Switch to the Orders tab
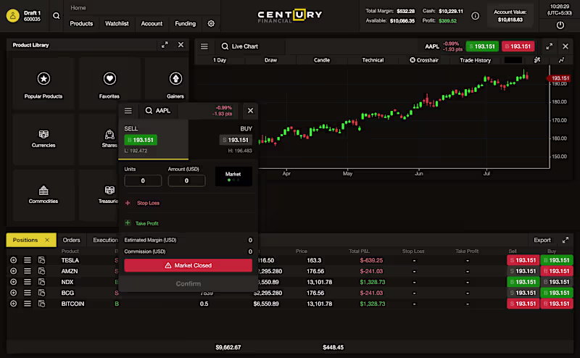Image resolution: width=580 pixels, height=358 pixels. pyautogui.click(x=71, y=240)
